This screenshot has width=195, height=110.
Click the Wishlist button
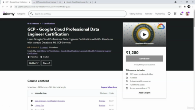(x=34, y=63)
